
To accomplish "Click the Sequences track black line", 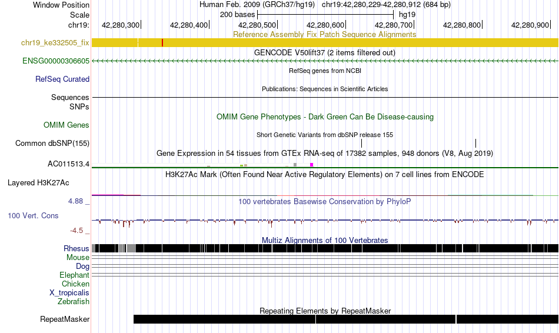I will (325, 97).
